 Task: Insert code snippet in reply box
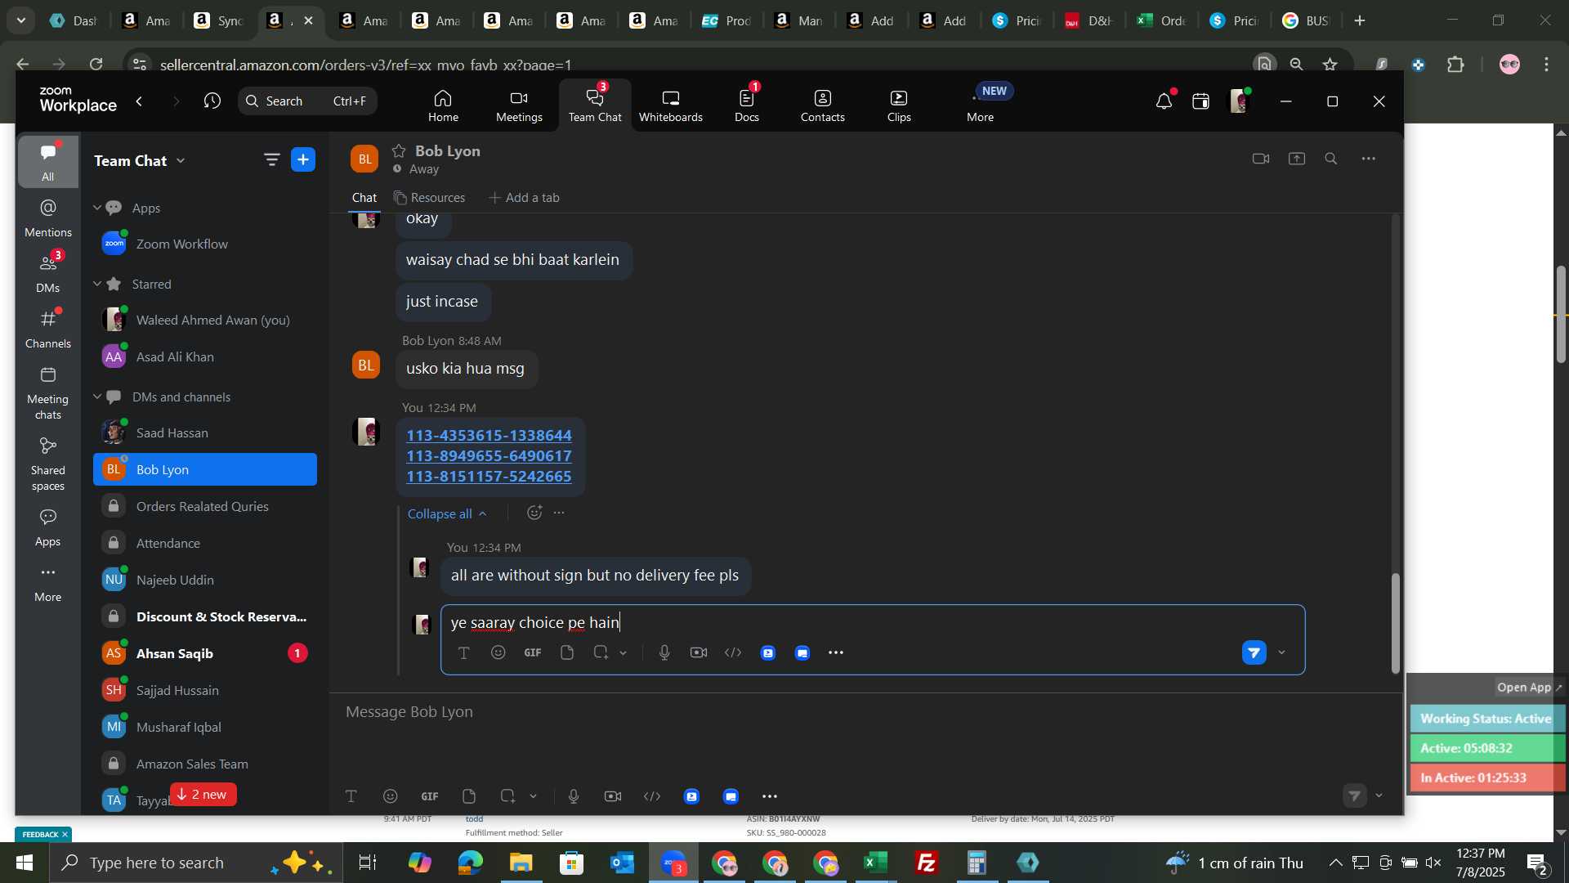pyautogui.click(x=733, y=652)
